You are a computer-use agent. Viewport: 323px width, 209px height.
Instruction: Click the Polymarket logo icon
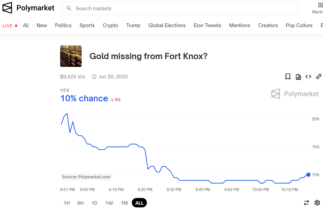click(x=7, y=8)
